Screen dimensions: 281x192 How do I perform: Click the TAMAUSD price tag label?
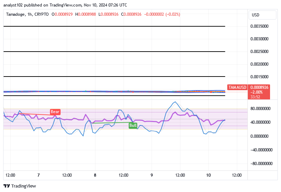[x=237, y=87]
